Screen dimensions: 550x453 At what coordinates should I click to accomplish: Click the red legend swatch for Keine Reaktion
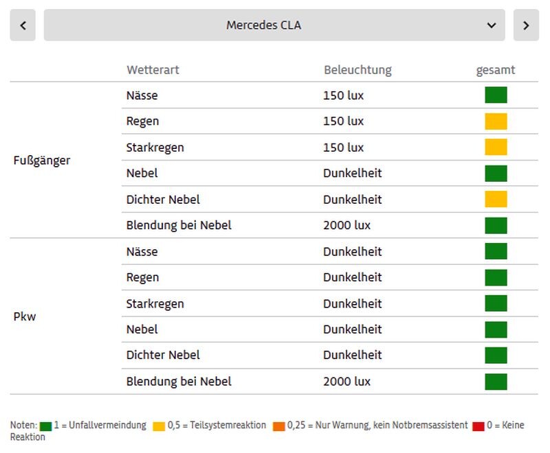tap(478, 426)
